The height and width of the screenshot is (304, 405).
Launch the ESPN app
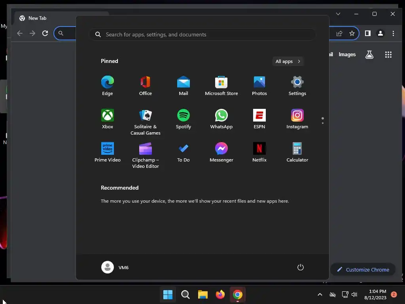click(259, 119)
